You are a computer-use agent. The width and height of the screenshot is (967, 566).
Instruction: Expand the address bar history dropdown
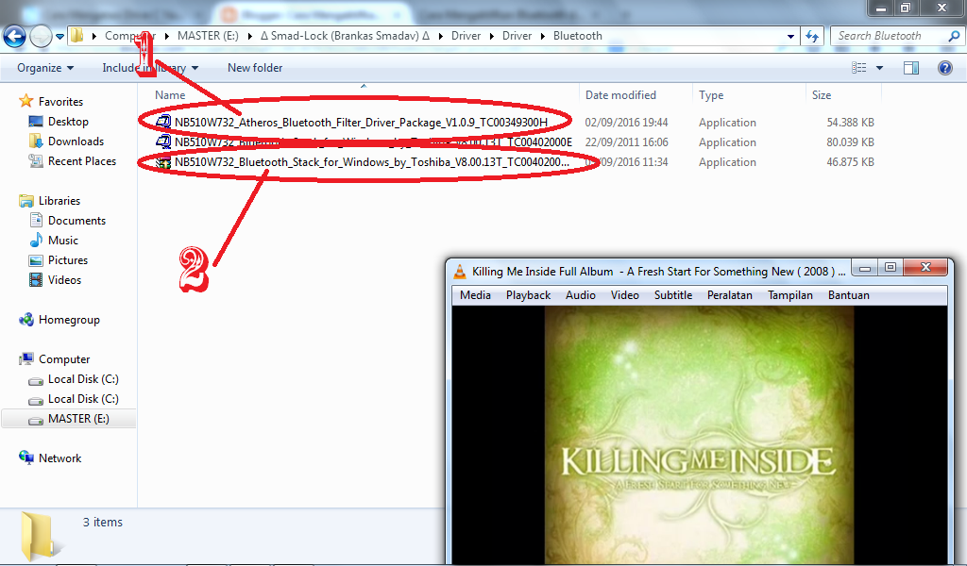point(790,37)
